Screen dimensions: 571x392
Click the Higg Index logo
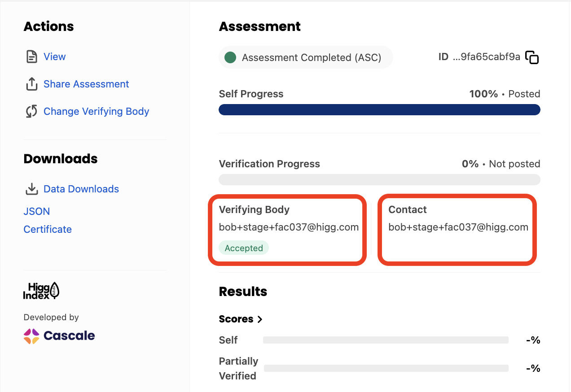pyautogui.click(x=41, y=291)
